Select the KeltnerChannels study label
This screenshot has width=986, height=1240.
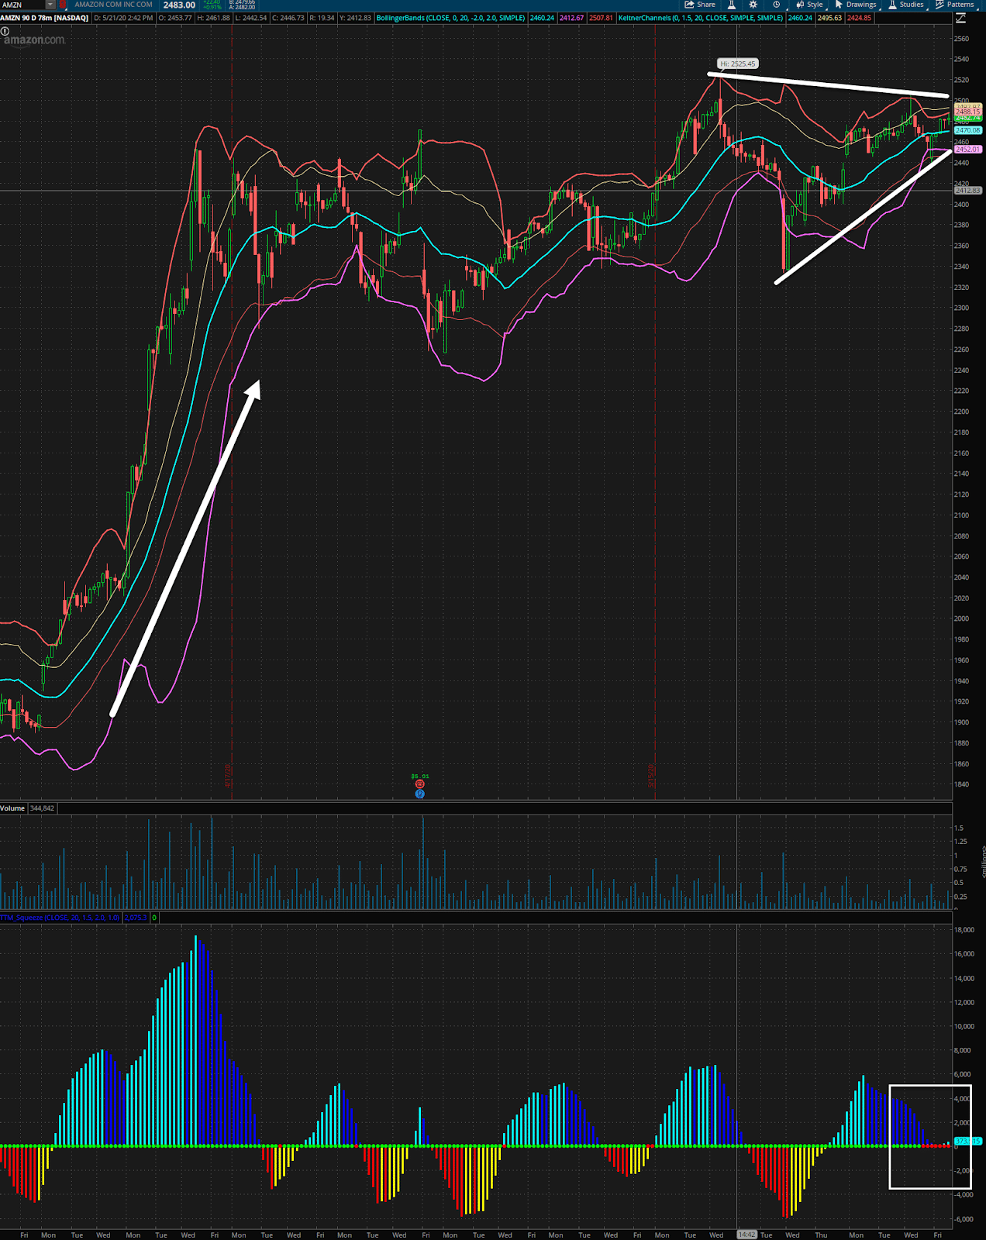[x=701, y=18]
